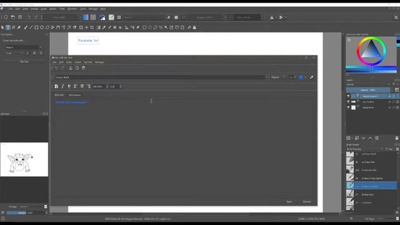Image resolution: width=400 pixels, height=225 pixels.
Task: Select the Transform tool
Action: (x=81, y=27)
